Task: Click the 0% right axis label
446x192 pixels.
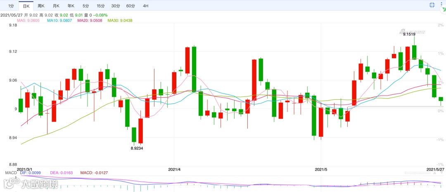Action: point(441,111)
